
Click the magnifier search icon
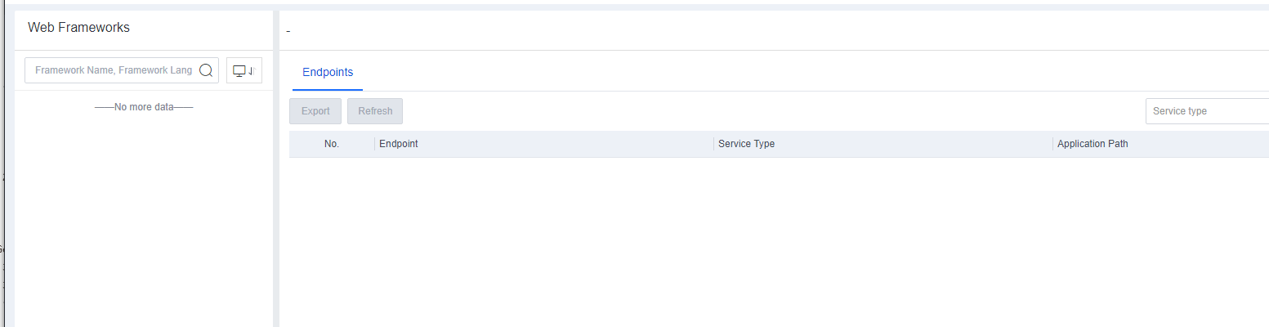(206, 70)
